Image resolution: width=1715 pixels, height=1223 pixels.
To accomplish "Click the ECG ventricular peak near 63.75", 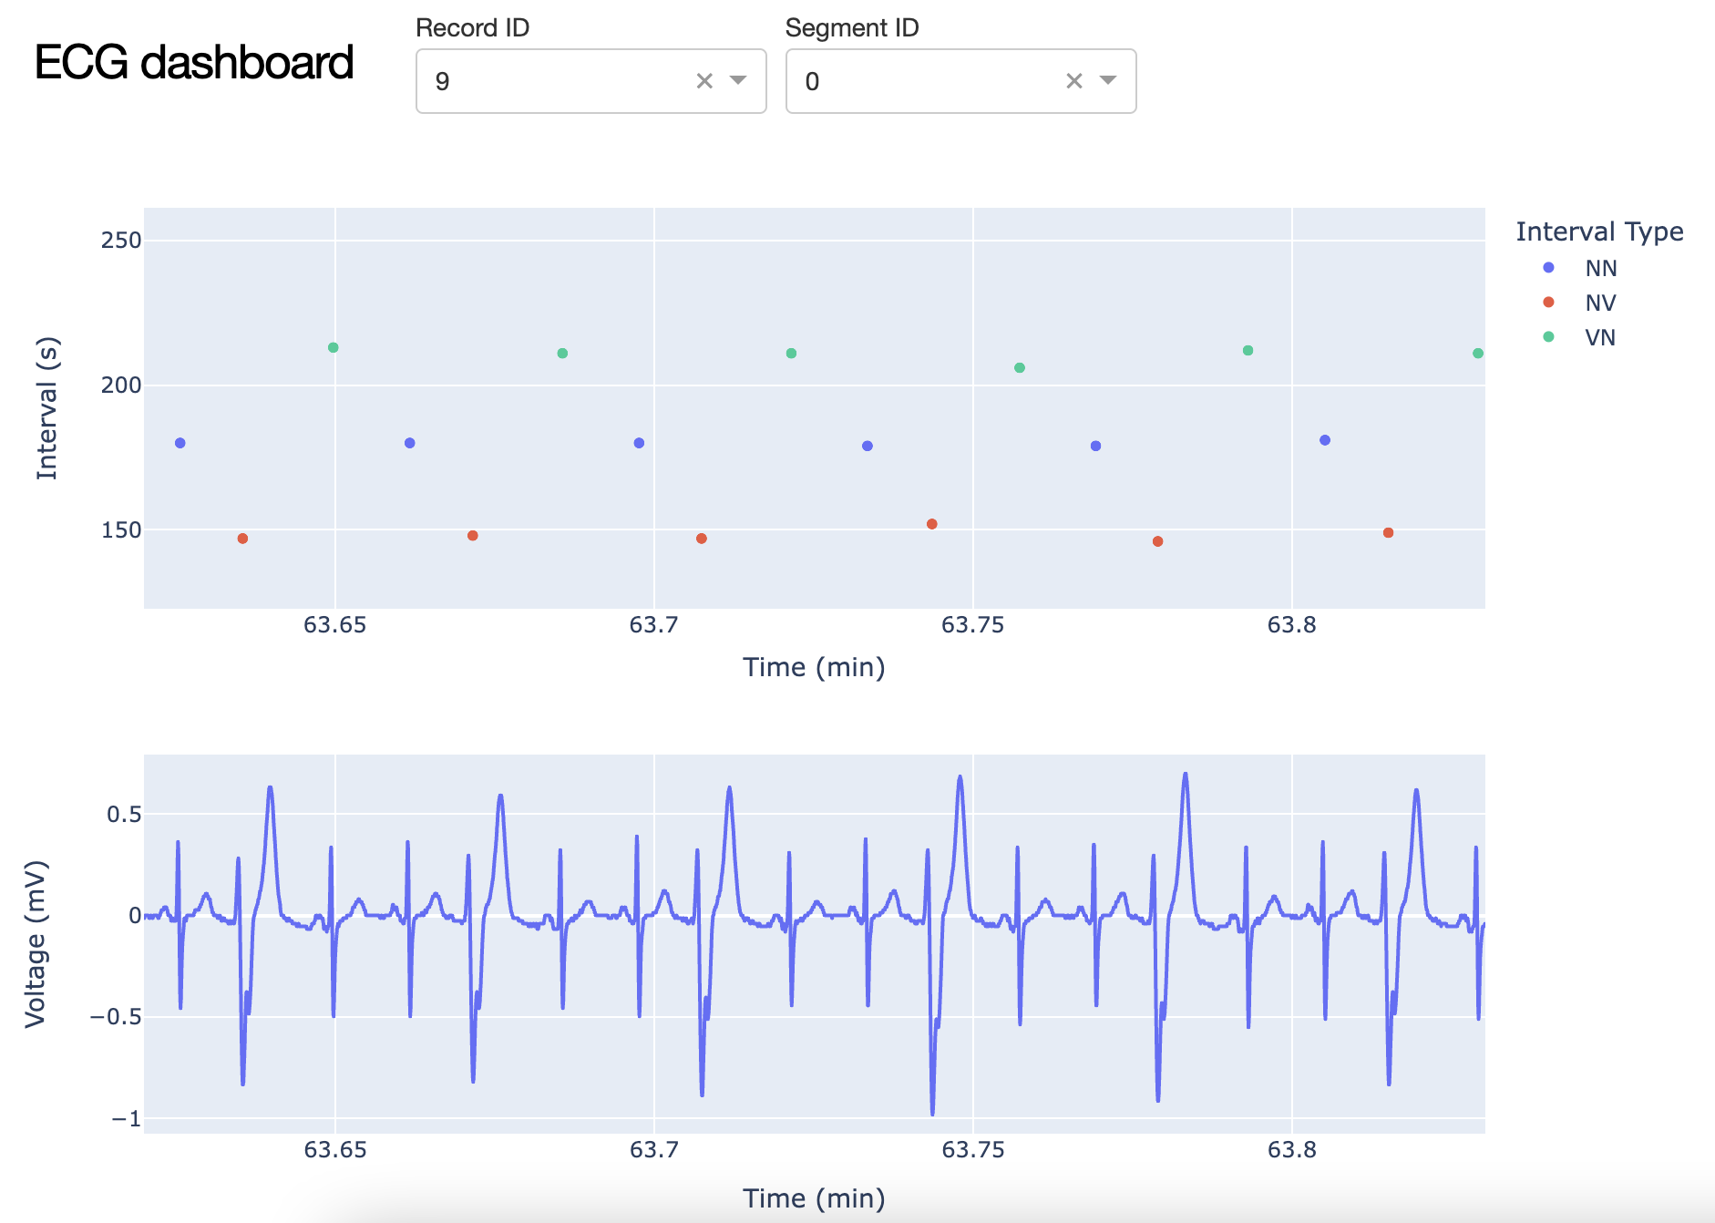I will pos(960,777).
